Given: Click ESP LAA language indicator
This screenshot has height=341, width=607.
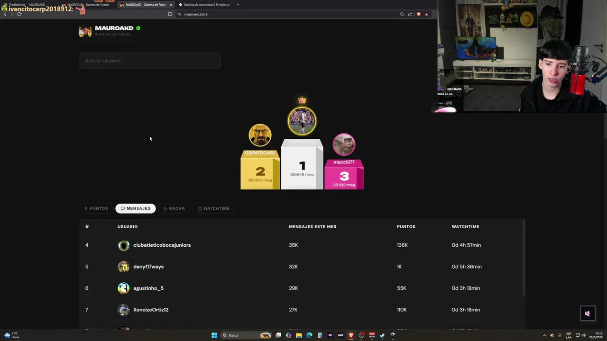Looking at the screenshot, I should (x=569, y=335).
